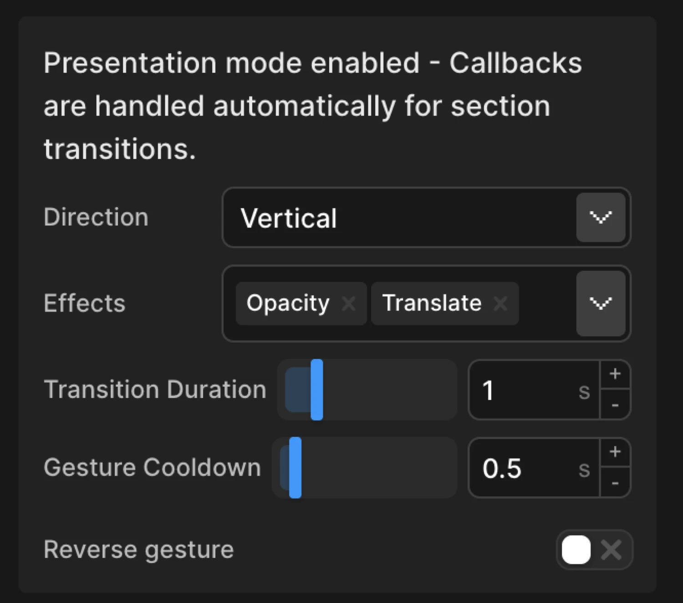Decrement Transition Duration with the minus button

tap(616, 405)
